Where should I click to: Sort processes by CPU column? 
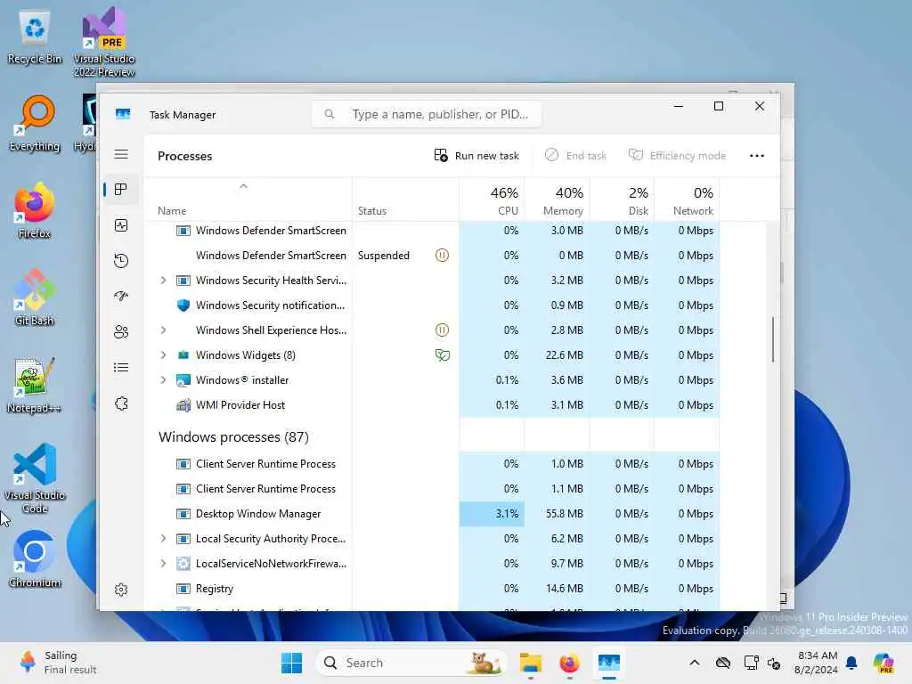[492, 200]
